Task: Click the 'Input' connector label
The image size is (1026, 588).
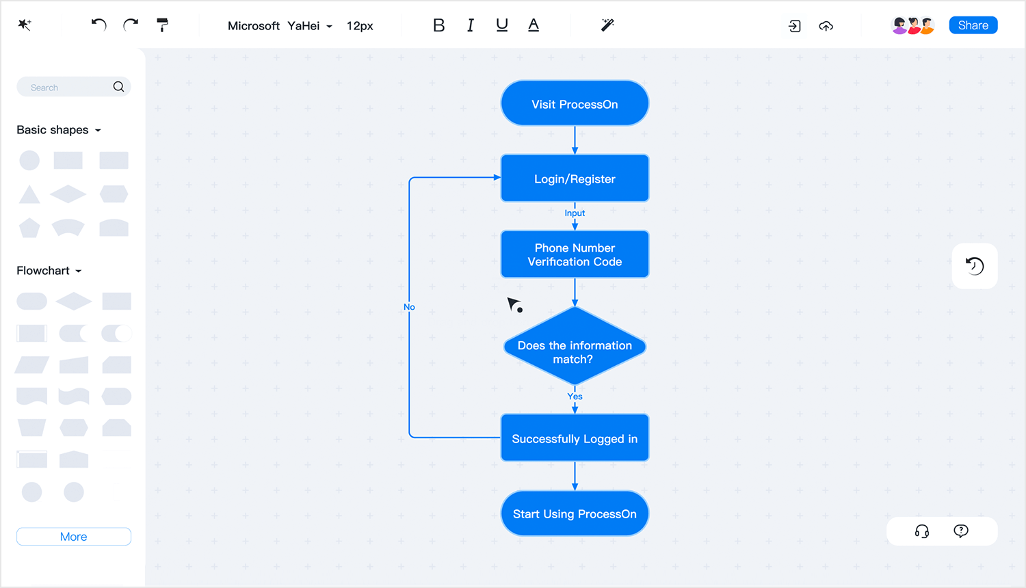Action: click(x=575, y=213)
